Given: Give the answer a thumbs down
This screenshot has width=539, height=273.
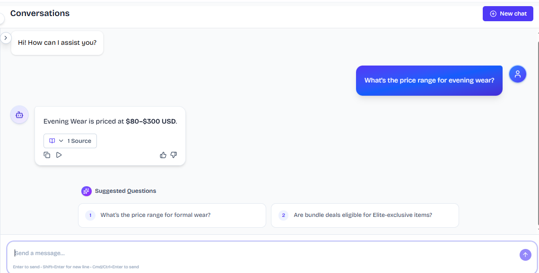Looking at the screenshot, I should coord(174,155).
